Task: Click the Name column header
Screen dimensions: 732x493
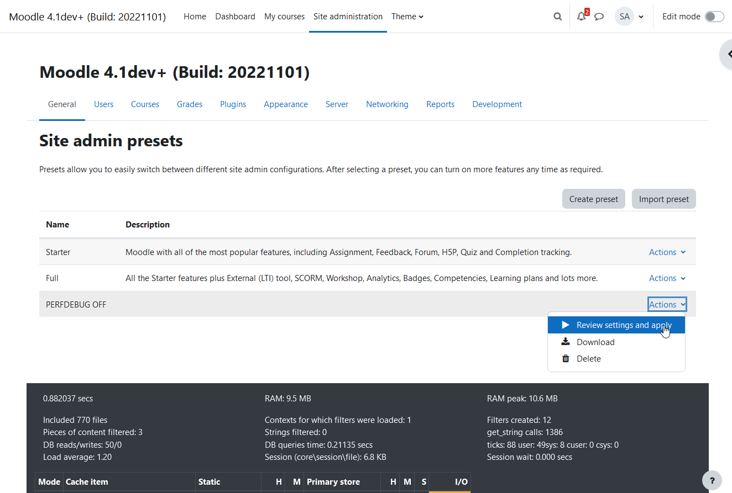Action: 57,224
